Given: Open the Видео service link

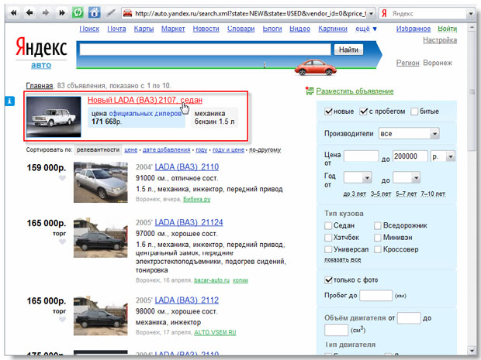Looking at the screenshot, I should click(299, 29).
